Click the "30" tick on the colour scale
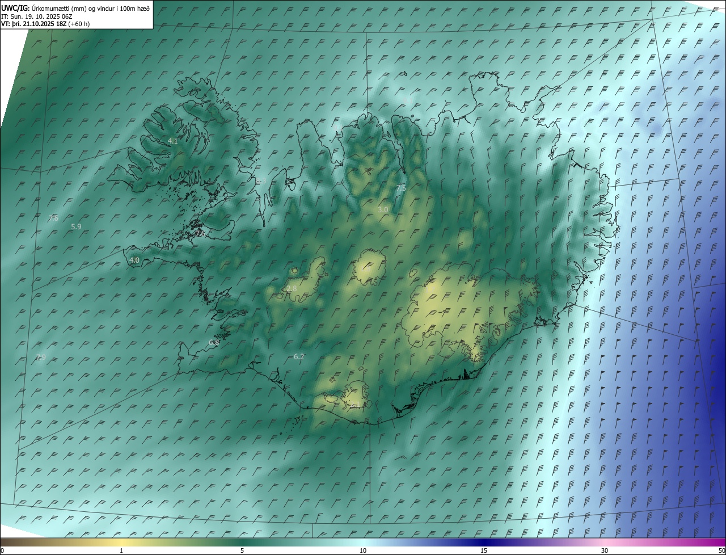This screenshot has width=726, height=555. [605, 550]
